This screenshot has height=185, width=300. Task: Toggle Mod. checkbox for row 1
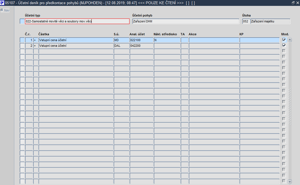coord(284,40)
